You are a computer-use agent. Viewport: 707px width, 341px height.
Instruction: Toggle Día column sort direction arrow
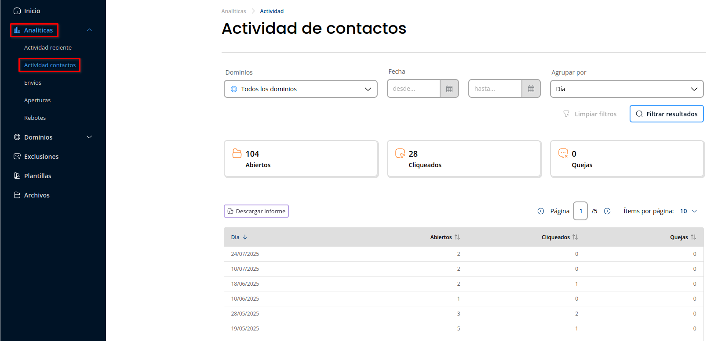(x=245, y=237)
